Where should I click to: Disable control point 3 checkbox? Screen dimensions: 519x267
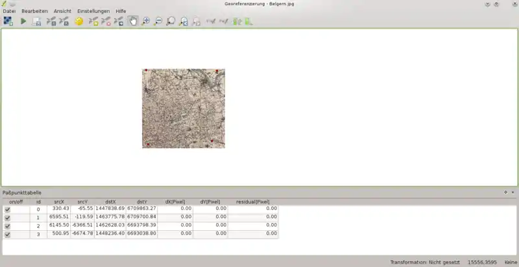(x=8, y=235)
